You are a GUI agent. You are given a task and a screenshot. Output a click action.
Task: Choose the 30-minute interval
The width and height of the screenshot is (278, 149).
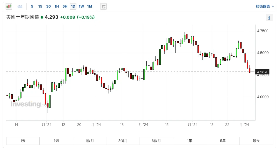pos(48,6)
